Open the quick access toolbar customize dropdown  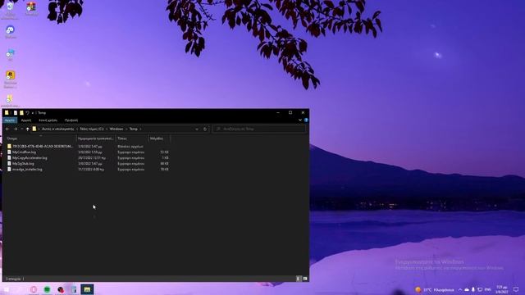[x=33, y=113]
